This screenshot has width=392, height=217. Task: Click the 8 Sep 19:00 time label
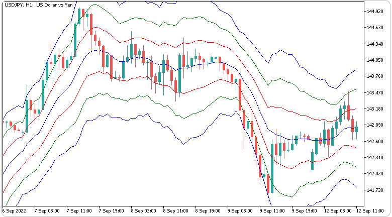[208, 210]
